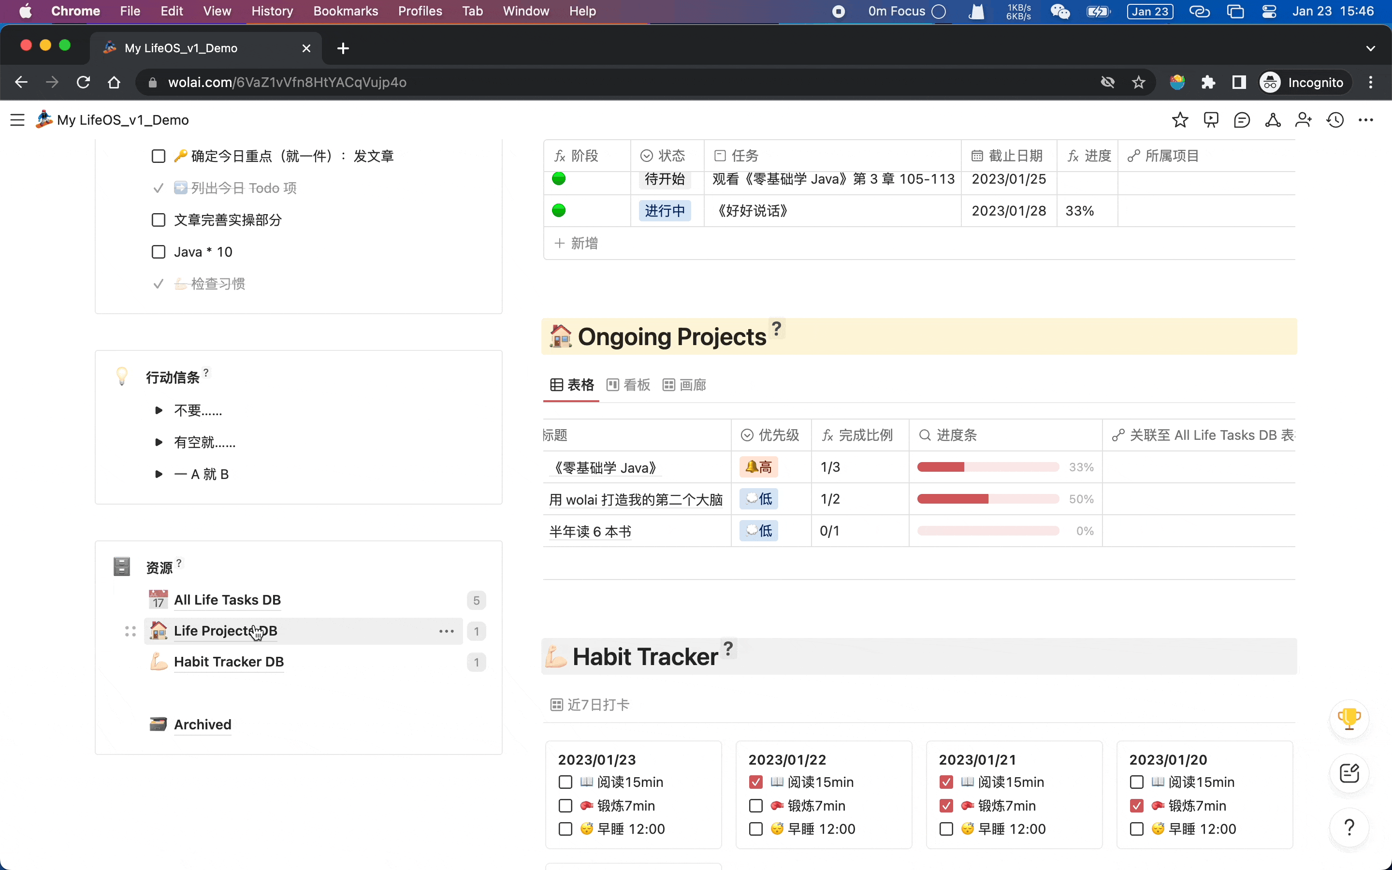Image resolution: width=1392 pixels, height=870 pixels.
Task: Open page history clock icon
Action: click(x=1334, y=120)
